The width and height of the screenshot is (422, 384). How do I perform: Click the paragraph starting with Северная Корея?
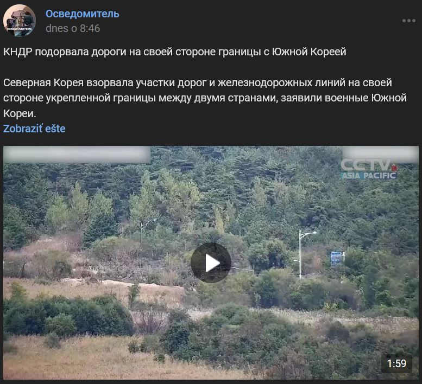[x=205, y=98]
